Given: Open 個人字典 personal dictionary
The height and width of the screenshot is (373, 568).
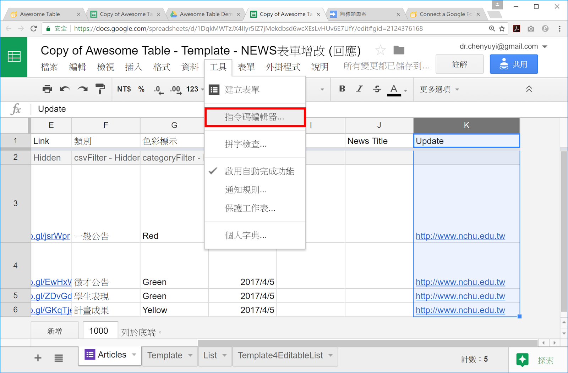Looking at the screenshot, I should [x=255, y=235].
